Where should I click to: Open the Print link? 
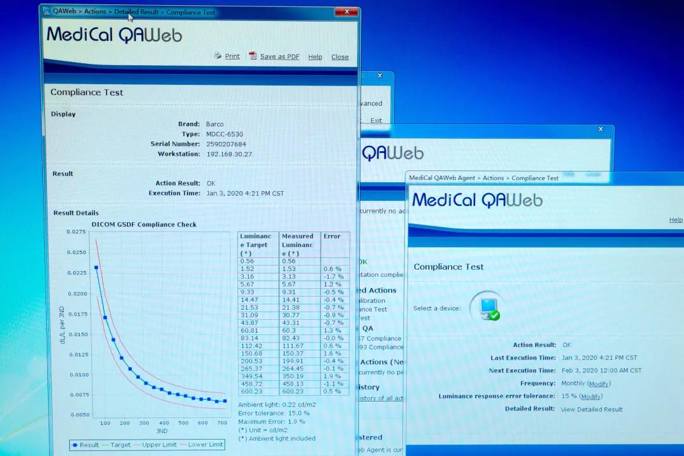(x=232, y=56)
